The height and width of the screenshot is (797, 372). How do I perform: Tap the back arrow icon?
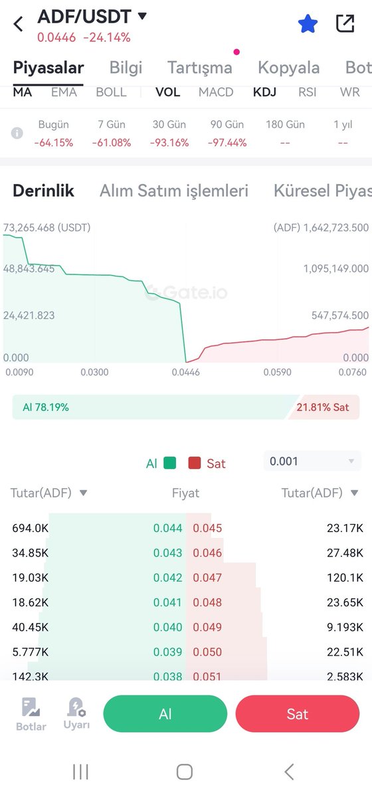(x=18, y=25)
